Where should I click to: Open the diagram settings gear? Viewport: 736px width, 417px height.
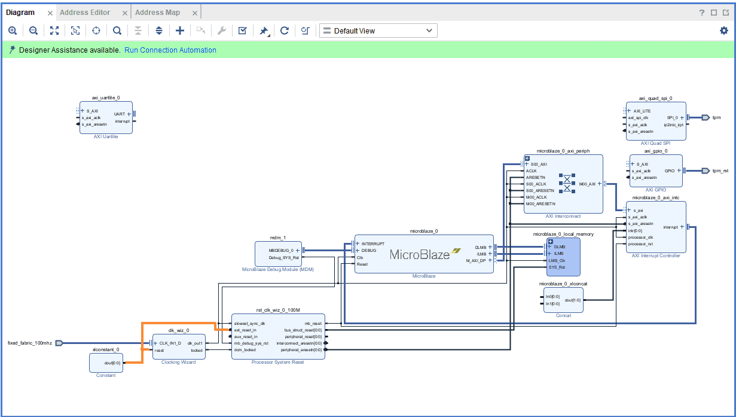[724, 31]
